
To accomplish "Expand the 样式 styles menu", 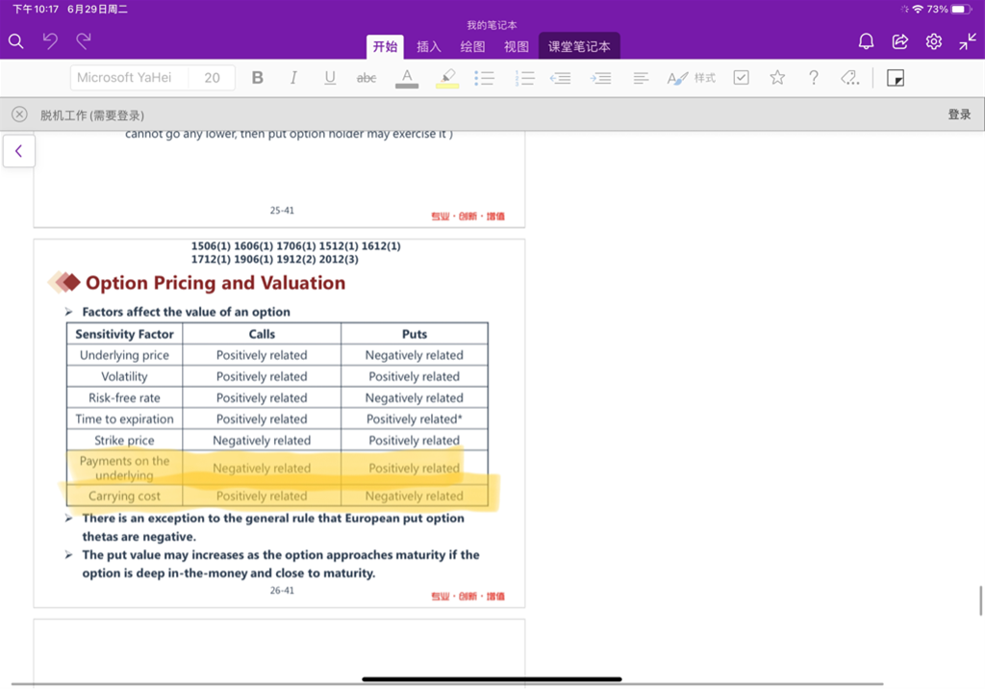I will [692, 78].
